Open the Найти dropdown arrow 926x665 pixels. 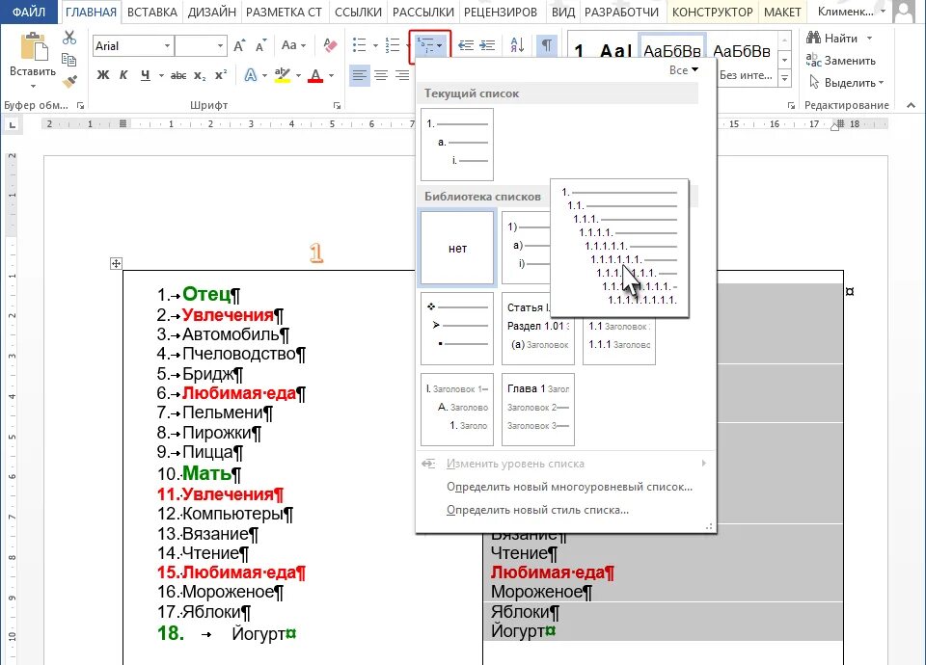869,39
